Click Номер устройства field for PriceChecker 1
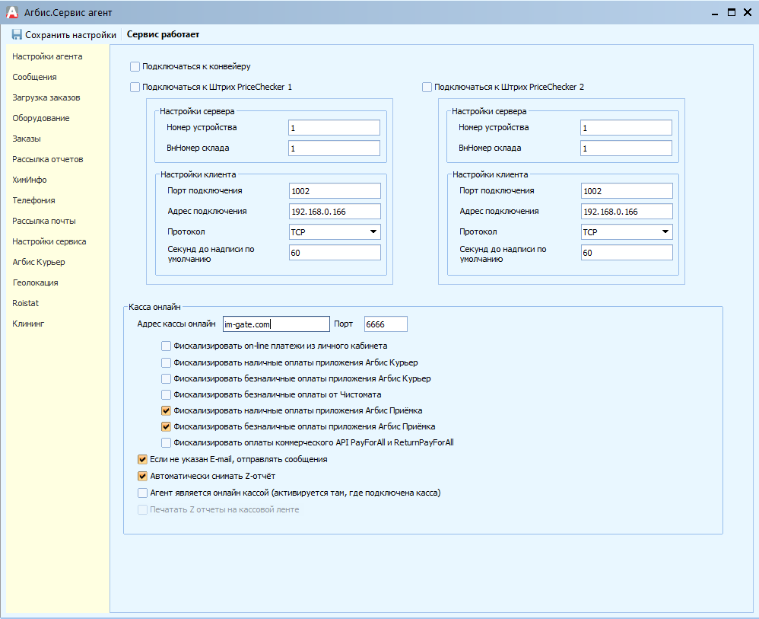 coord(334,128)
